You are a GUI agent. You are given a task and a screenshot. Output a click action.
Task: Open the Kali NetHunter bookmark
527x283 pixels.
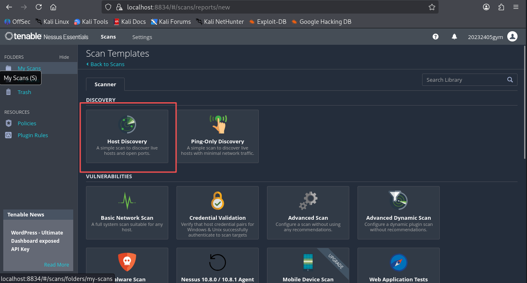(220, 22)
